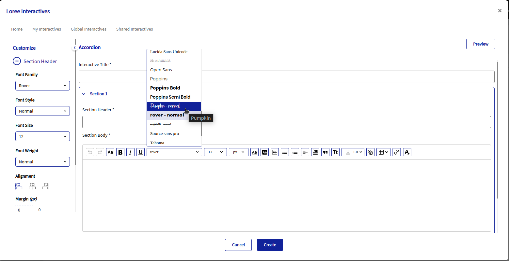The height and width of the screenshot is (261, 509).
Task: Open the px unit dropdown
Action: pyautogui.click(x=239, y=152)
